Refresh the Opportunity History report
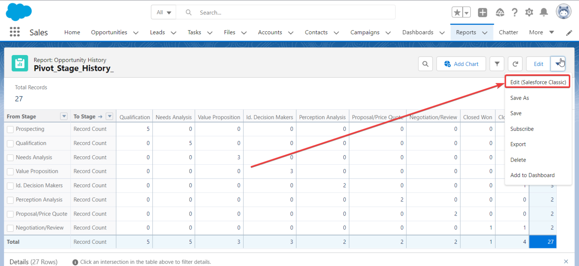 515,64
